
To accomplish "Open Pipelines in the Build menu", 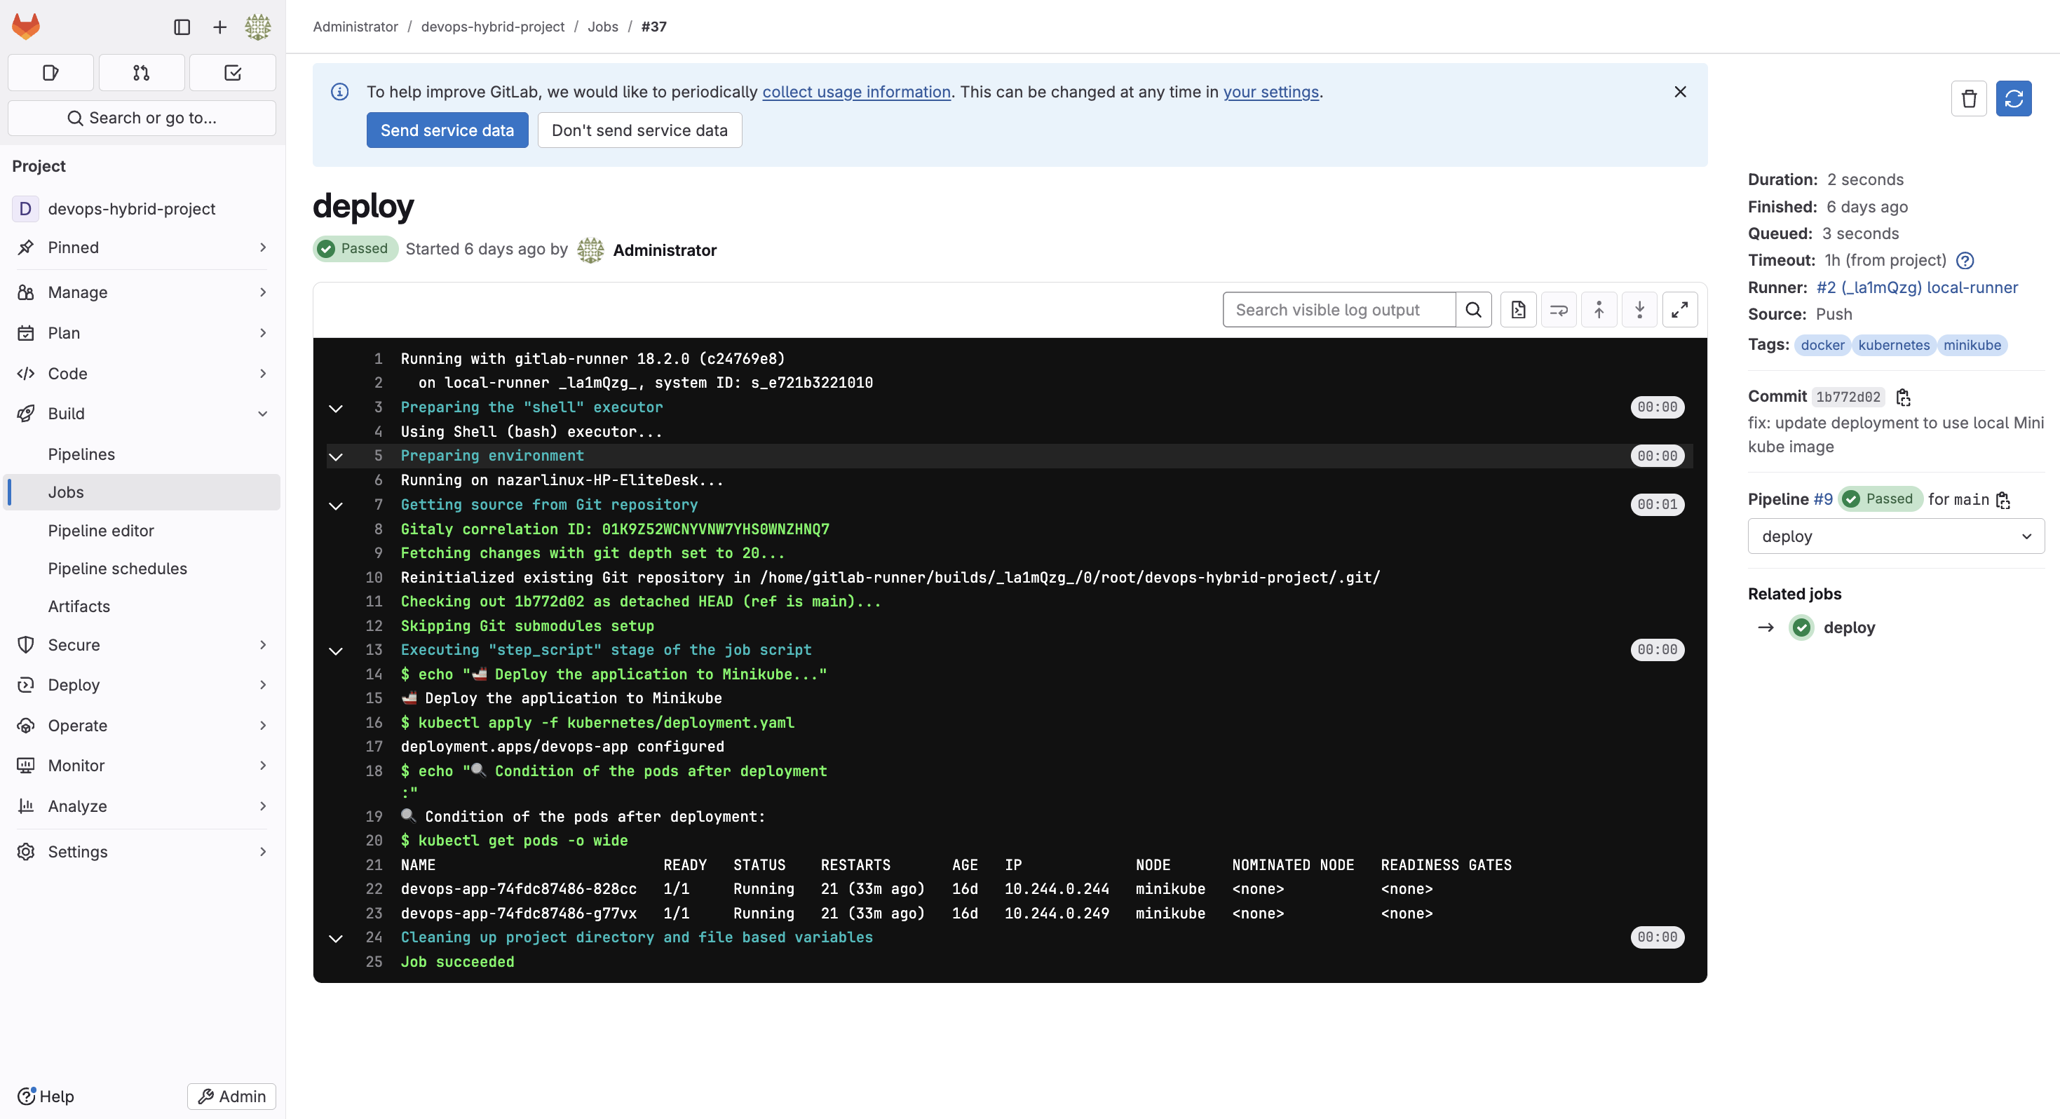I will pyautogui.click(x=81, y=454).
